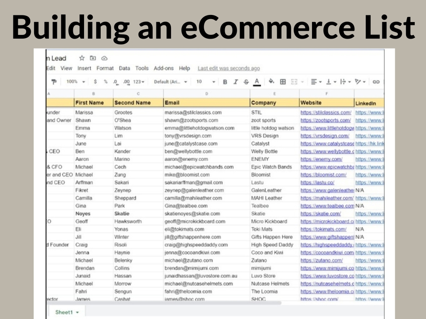Open horizontal align options
The image size is (426, 319).
(x=316, y=82)
